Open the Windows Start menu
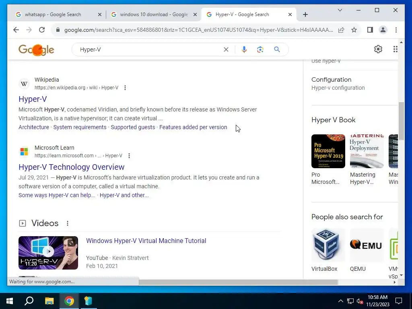Image resolution: width=412 pixels, height=309 pixels. tap(10, 301)
